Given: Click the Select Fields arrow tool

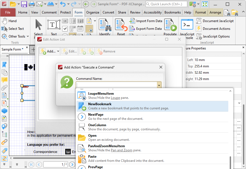Looking at the screenshot, I should coord(38,25).
